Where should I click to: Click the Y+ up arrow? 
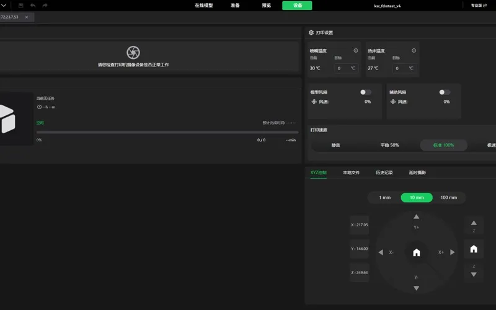[416, 216]
